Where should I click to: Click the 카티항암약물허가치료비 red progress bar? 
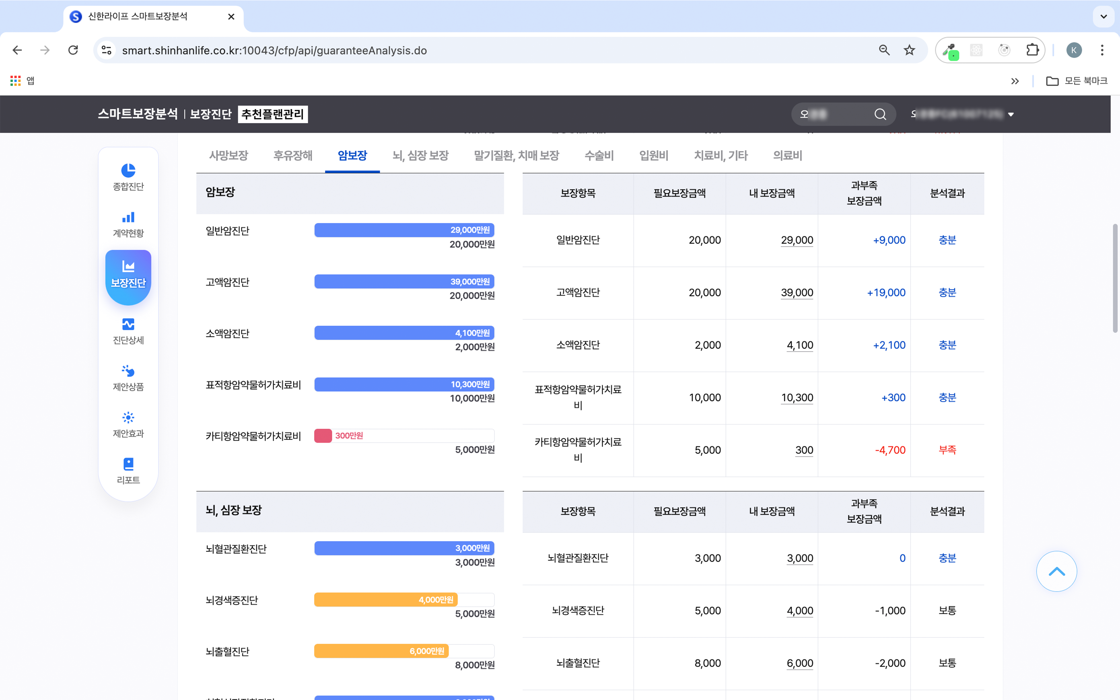point(323,436)
